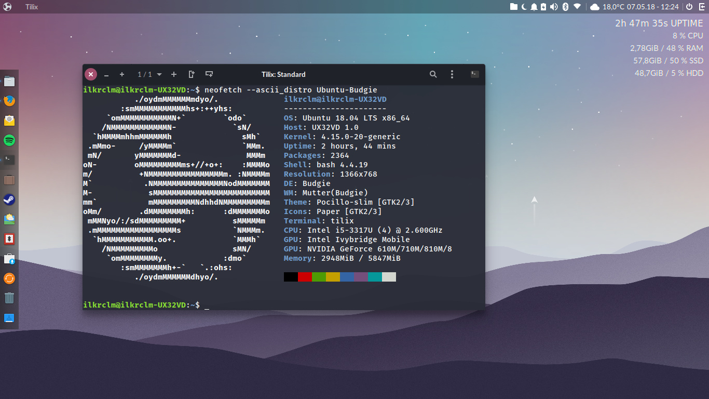709x399 pixels.
Task: Open the Places folder indicator menu
Action: [514, 7]
